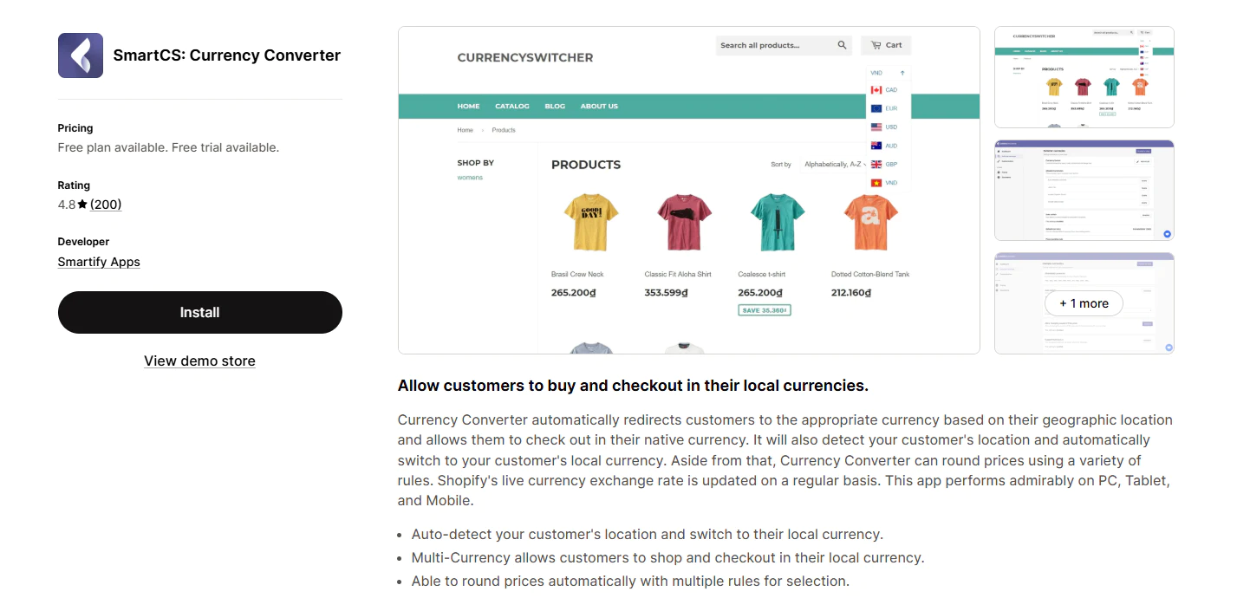
Task: Click the SAVE 35.360đ badge
Action: tap(765, 308)
